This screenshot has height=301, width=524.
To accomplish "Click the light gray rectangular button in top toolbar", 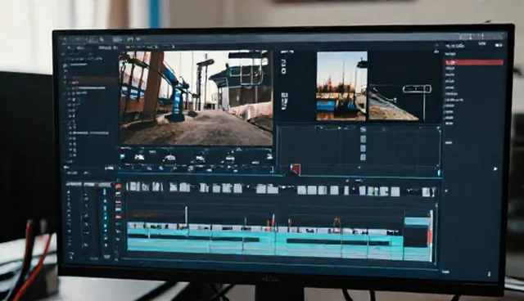I will (x=117, y=40).
